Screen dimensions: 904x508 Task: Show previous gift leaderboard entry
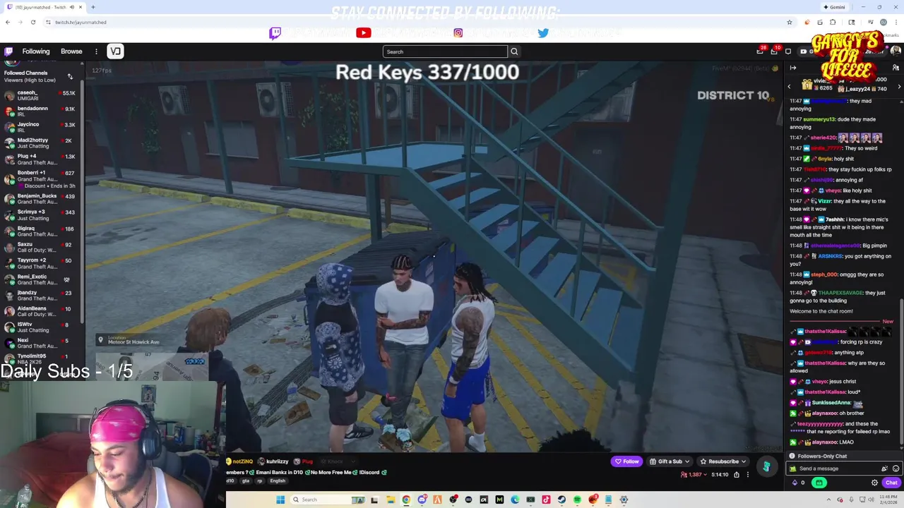point(790,86)
